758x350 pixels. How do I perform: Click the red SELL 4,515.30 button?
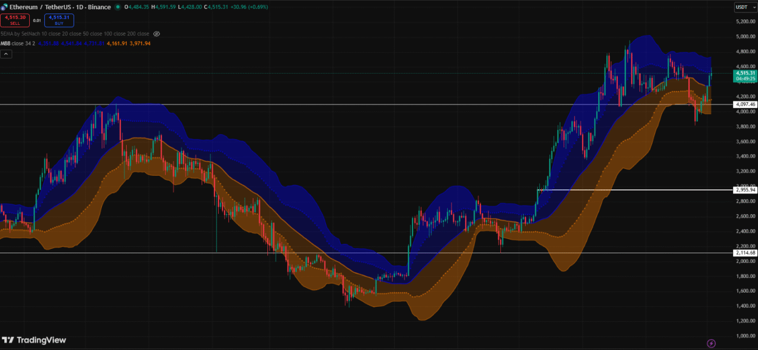(x=15, y=21)
